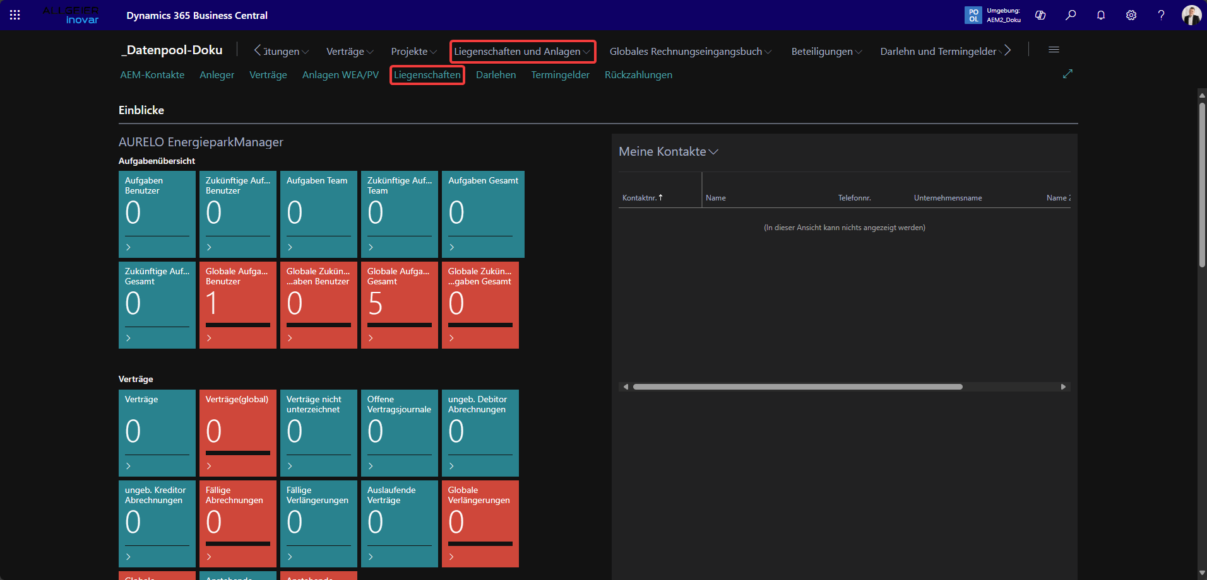Open the app launcher waffle icon

15,15
